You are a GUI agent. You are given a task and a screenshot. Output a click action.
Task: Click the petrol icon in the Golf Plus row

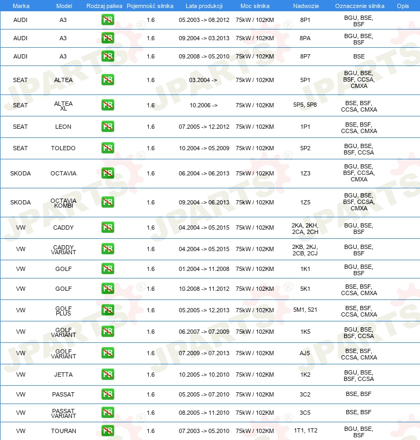107,310
